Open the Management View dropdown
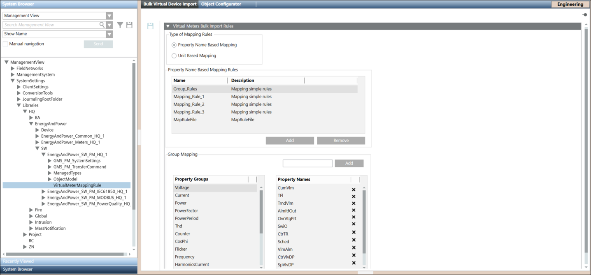The image size is (591, 275). tap(109, 16)
